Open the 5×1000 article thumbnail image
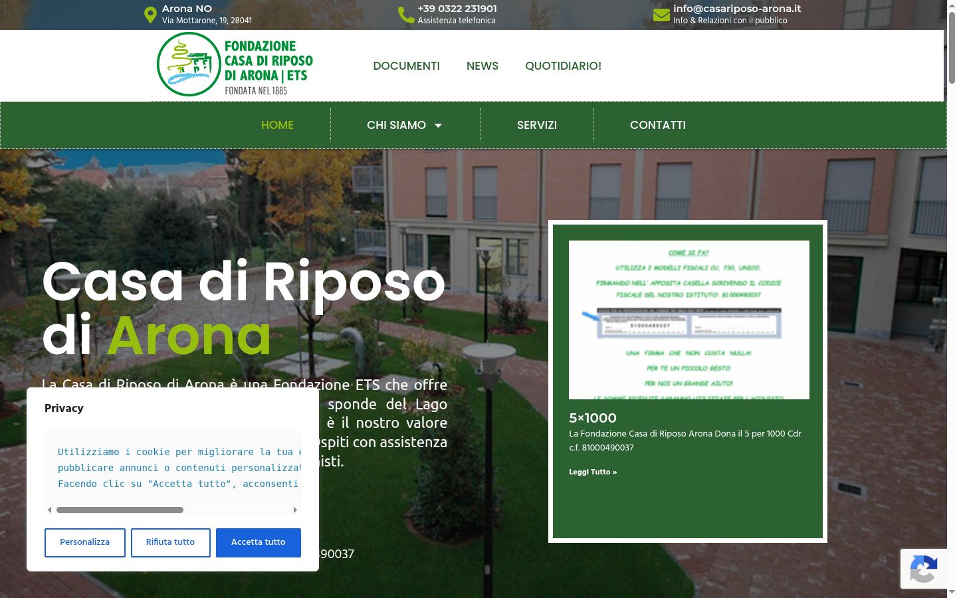This screenshot has height=598, width=957. click(689, 320)
